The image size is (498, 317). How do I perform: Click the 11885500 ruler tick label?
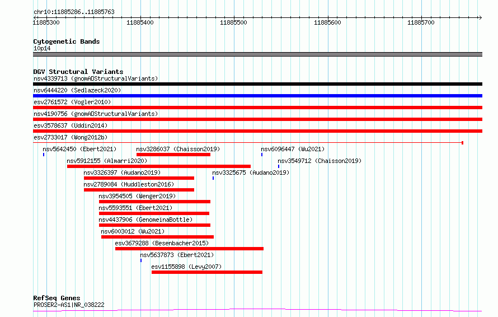click(233, 22)
